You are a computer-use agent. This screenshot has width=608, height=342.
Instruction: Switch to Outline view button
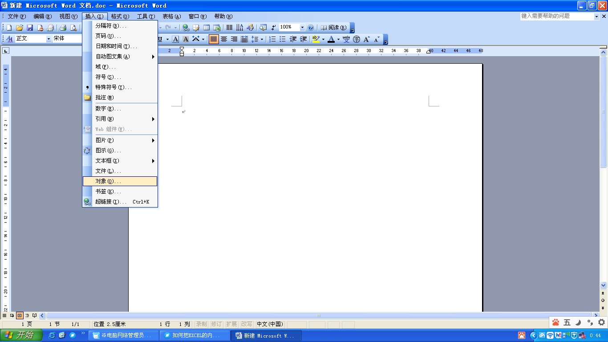pos(27,315)
